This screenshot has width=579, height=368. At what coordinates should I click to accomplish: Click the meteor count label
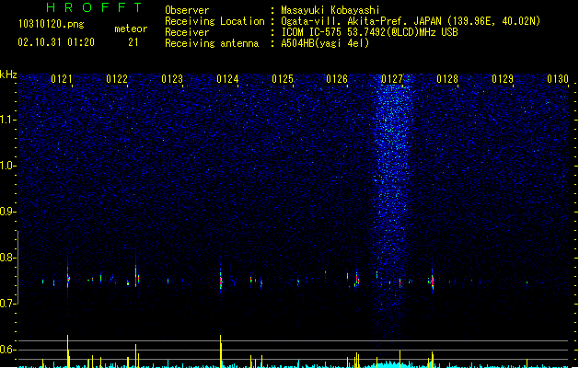click(131, 29)
